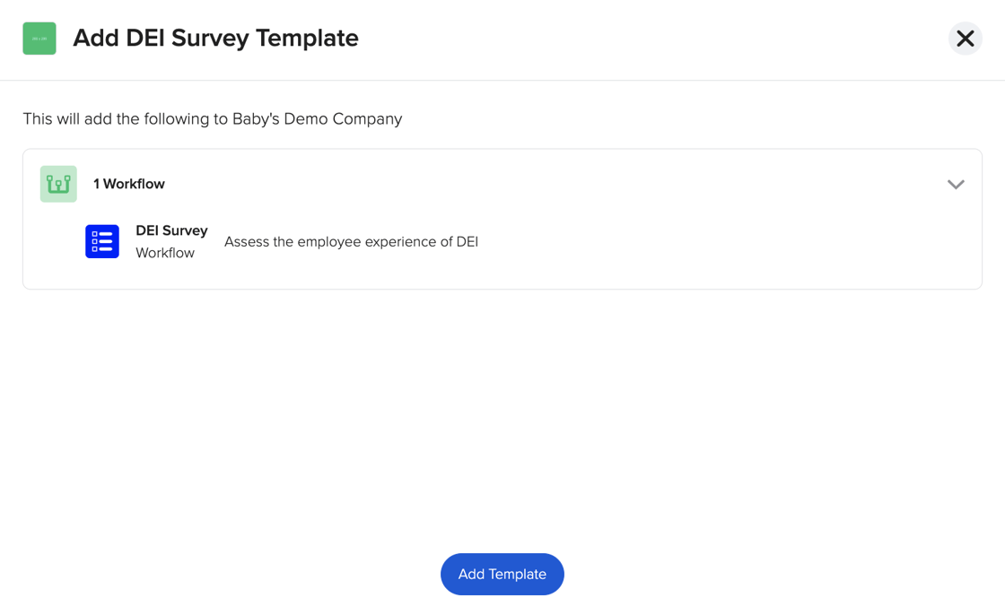Click the 'Assess the employee experience of DEI' description

click(351, 241)
